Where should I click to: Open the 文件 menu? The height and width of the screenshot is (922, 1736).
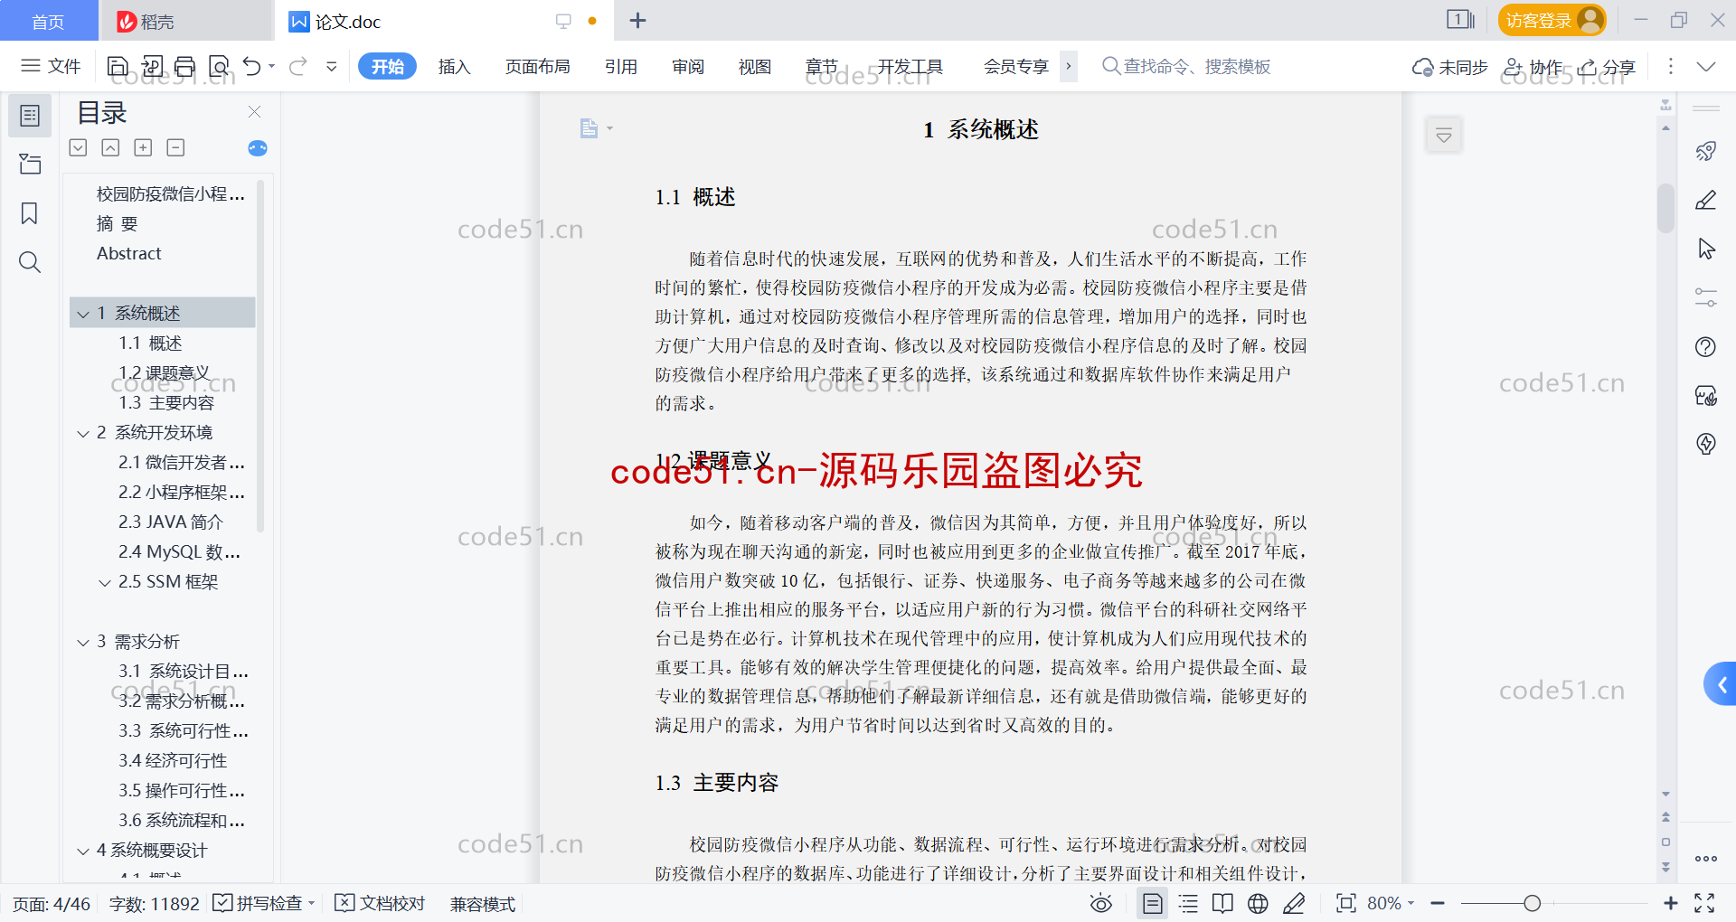tap(51, 66)
